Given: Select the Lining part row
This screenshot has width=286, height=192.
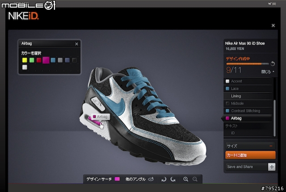Looking at the screenshot, I should 248,96.
